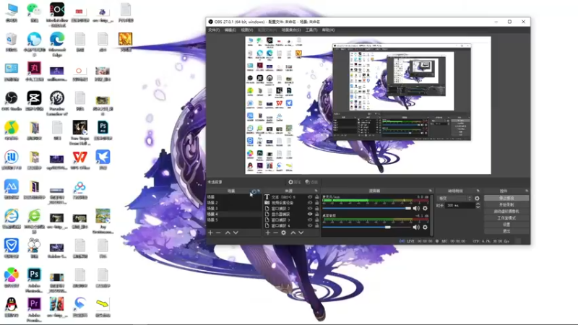The height and width of the screenshot is (325, 578).
Task: Toggle lock on 视频采集设备 source
Action: (x=316, y=203)
